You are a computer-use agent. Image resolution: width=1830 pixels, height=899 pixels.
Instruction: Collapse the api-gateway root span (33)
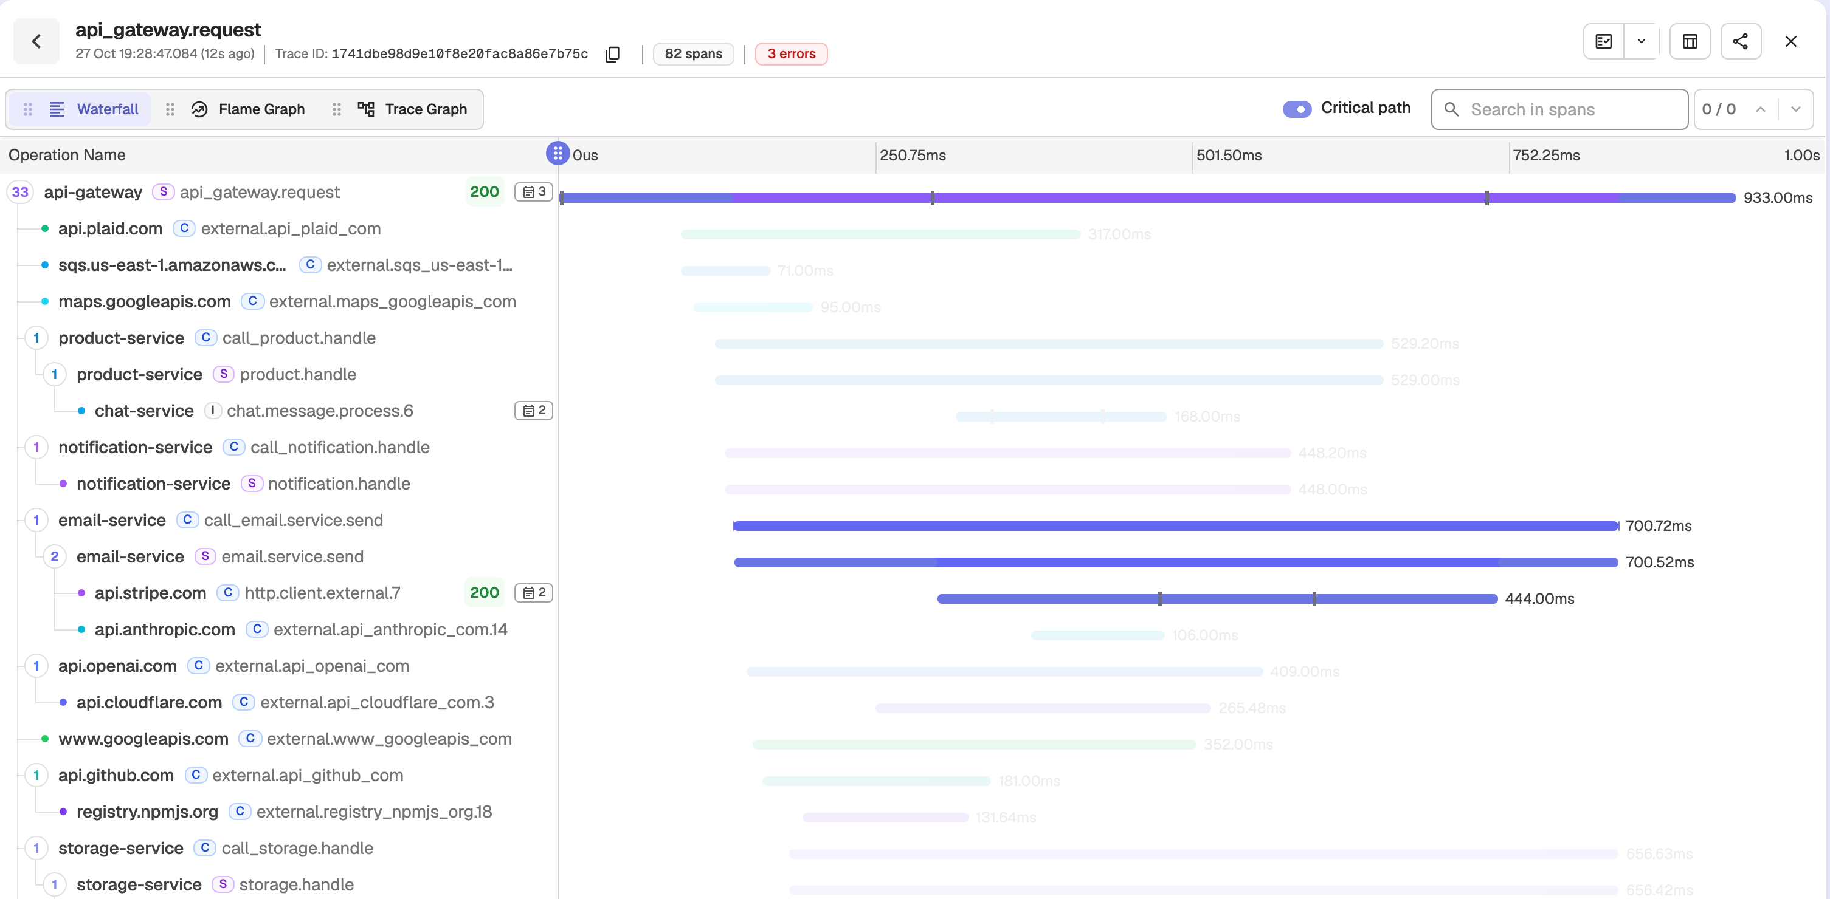(x=20, y=193)
